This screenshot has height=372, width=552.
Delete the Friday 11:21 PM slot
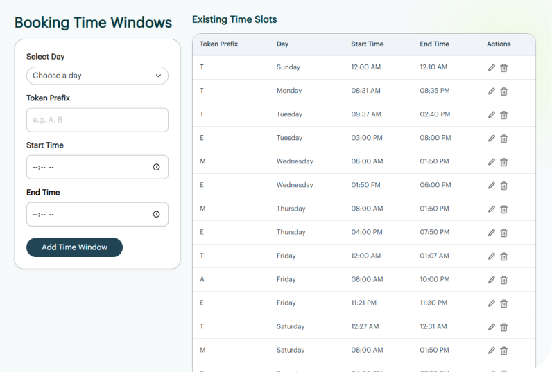click(504, 303)
